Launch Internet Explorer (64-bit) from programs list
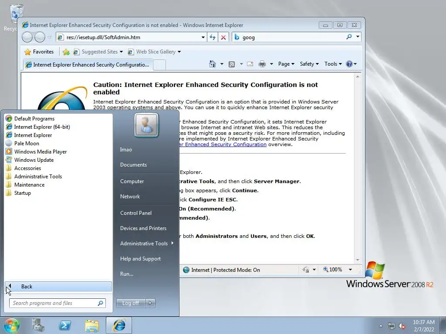The width and height of the screenshot is (446, 334). pos(42,127)
